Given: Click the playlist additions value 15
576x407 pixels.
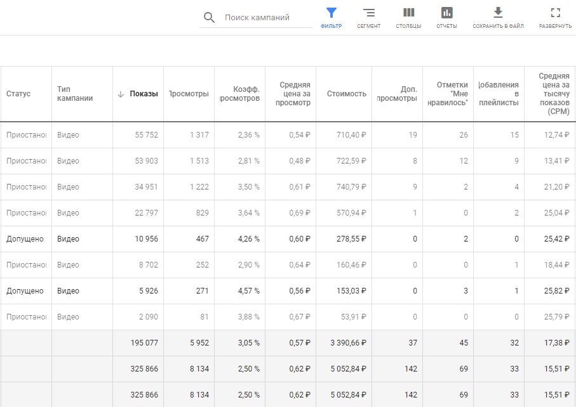Looking at the screenshot, I should (x=514, y=135).
